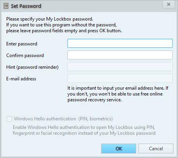Enable the Windows Hello authentication checkbox
This screenshot has width=178, height=158.
pos(9,119)
